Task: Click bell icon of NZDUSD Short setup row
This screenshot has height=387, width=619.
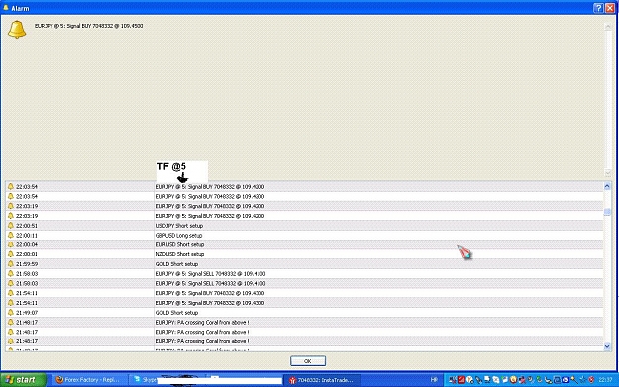Action: 11,254
